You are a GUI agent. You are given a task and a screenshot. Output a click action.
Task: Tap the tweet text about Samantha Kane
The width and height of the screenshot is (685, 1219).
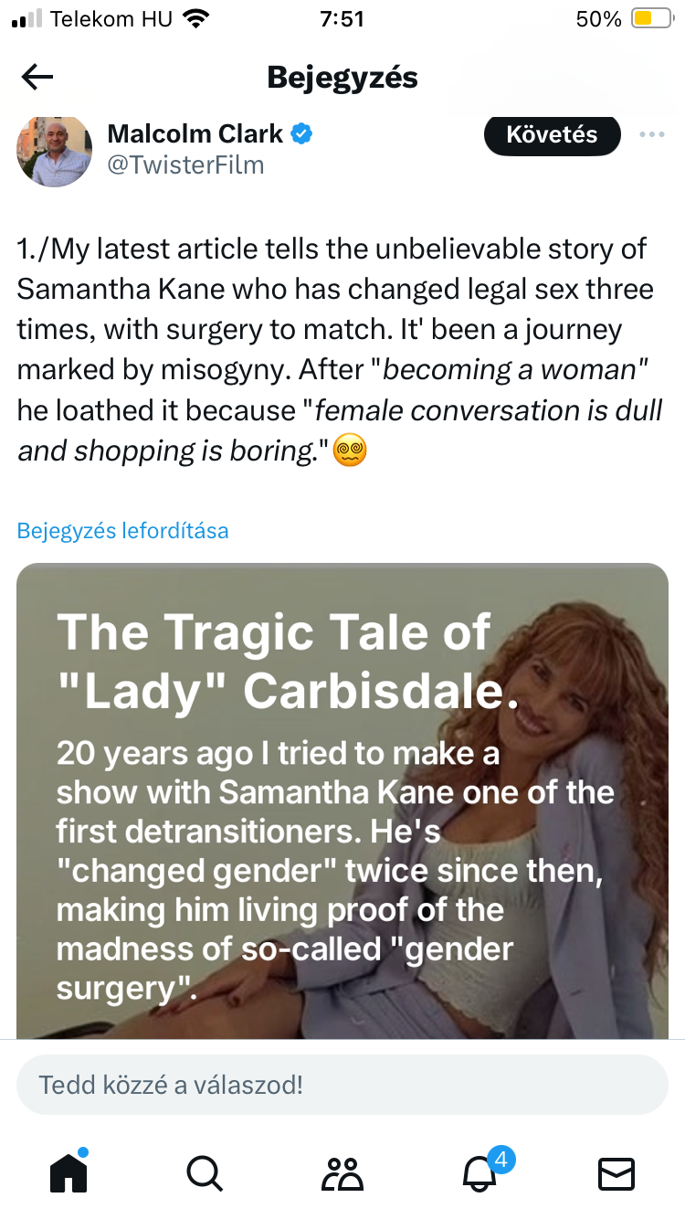[x=338, y=350]
